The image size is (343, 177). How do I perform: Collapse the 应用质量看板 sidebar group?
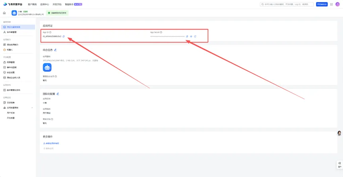click(x=32, y=108)
